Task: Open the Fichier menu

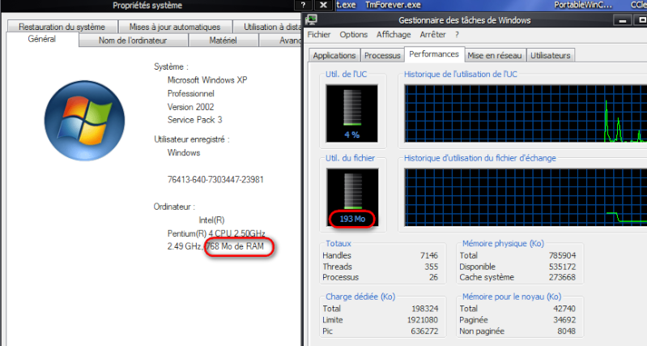Action: (318, 35)
